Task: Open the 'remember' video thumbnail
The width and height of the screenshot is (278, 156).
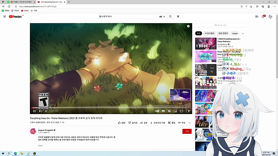Action: 206,57
